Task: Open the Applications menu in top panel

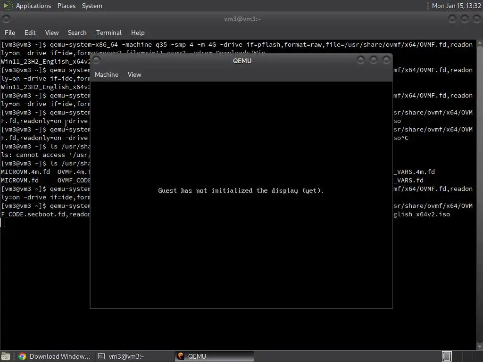Action: pos(33,6)
